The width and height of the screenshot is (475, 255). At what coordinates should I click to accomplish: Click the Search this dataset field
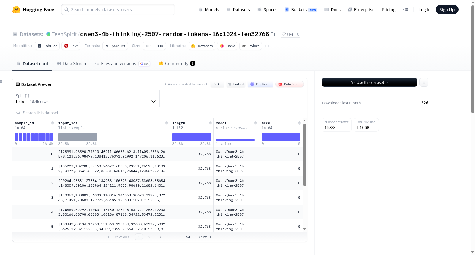[160, 113]
